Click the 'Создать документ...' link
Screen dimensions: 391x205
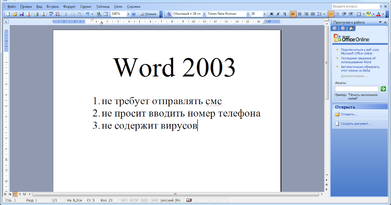click(356, 124)
